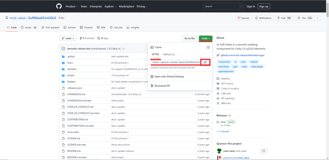329x160 pixels.
Task: Click the unity3d topic tag
Action: 254,62
